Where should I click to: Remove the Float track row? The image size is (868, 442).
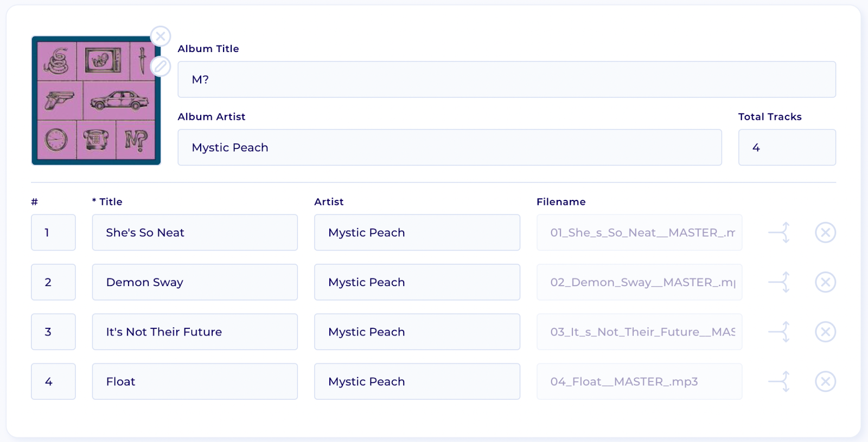click(825, 382)
